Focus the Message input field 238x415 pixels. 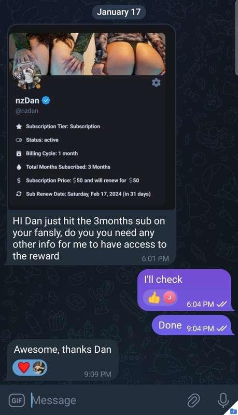click(x=106, y=400)
